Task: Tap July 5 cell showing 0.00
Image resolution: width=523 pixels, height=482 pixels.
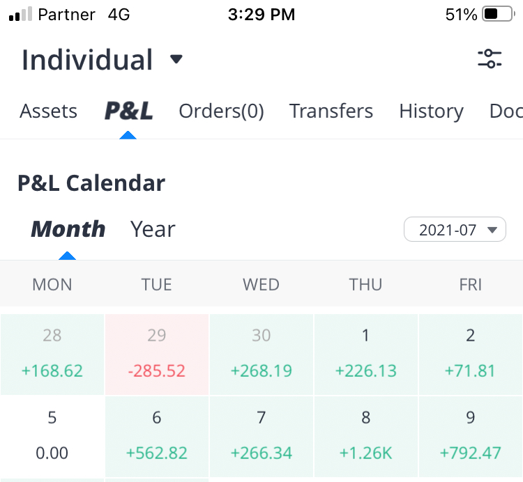Action: [x=52, y=437]
